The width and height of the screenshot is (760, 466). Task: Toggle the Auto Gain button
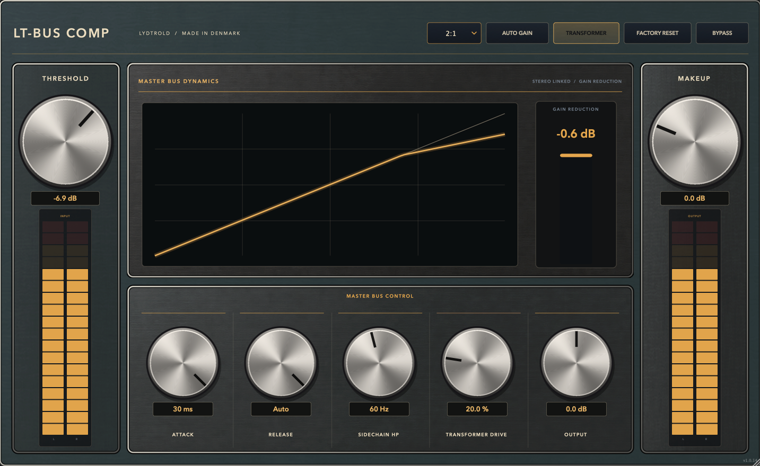click(517, 33)
